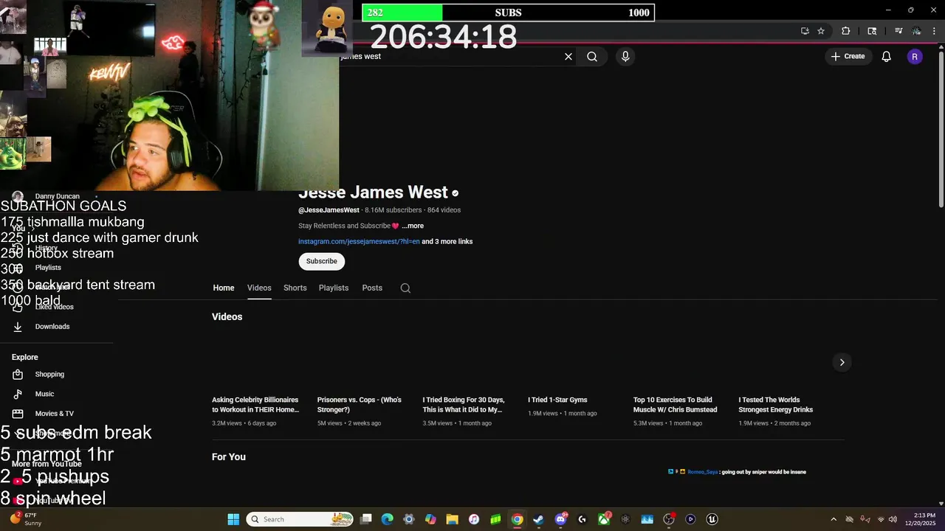Open 'I Tested The Worlds Strongest Energy Drinks'
Viewport: 945px width, 531px height.
[776, 405]
